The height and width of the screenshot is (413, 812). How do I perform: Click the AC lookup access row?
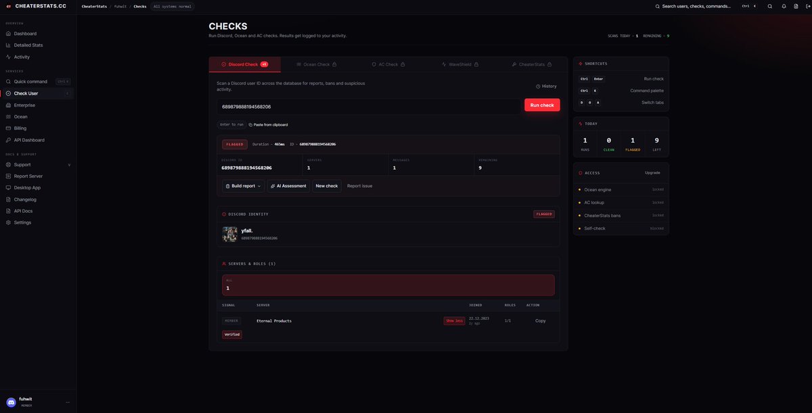point(621,203)
